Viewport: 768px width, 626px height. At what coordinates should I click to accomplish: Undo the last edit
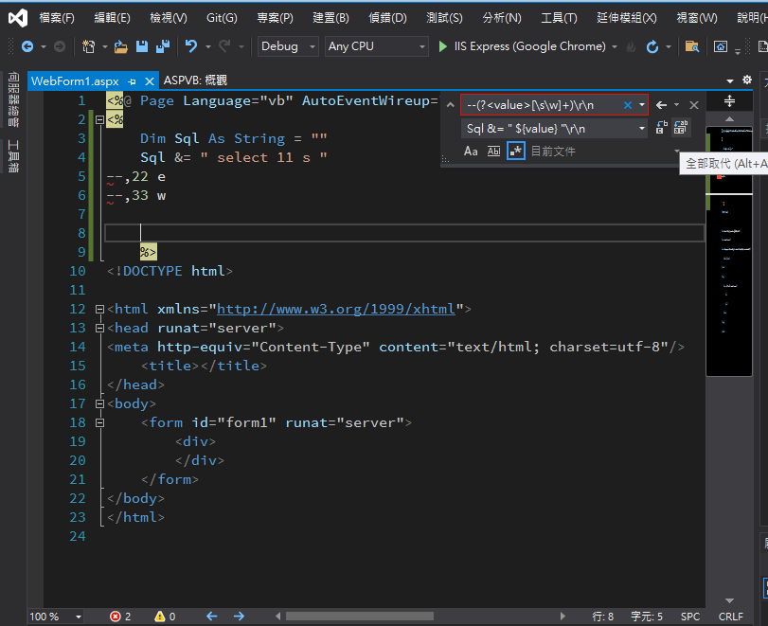pyautogui.click(x=191, y=46)
